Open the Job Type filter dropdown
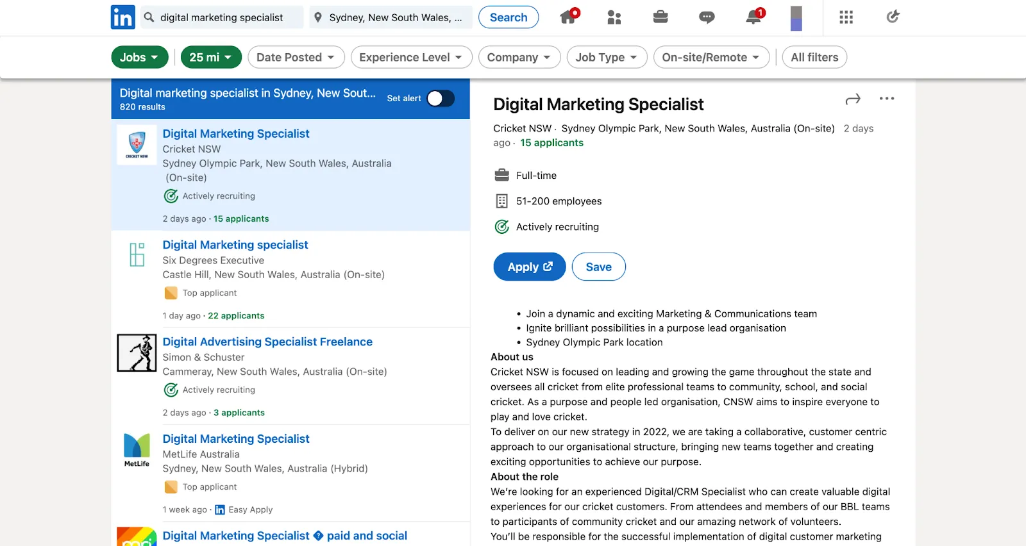Screen dimensions: 1026x546 pos(607,57)
